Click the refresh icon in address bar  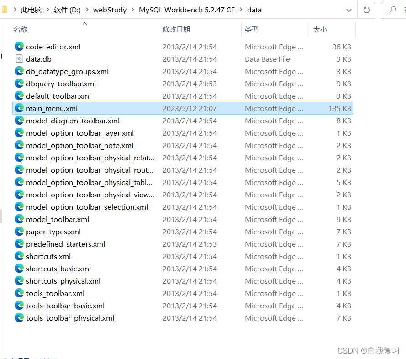pyautogui.click(x=367, y=10)
